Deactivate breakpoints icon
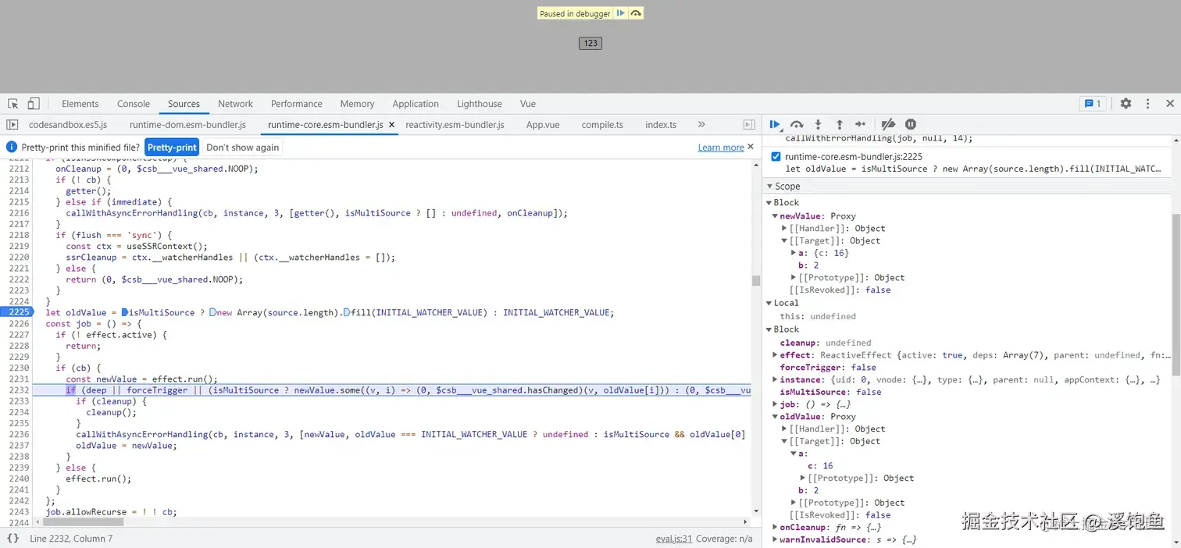The width and height of the screenshot is (1181, 548). tap(888, 124)
